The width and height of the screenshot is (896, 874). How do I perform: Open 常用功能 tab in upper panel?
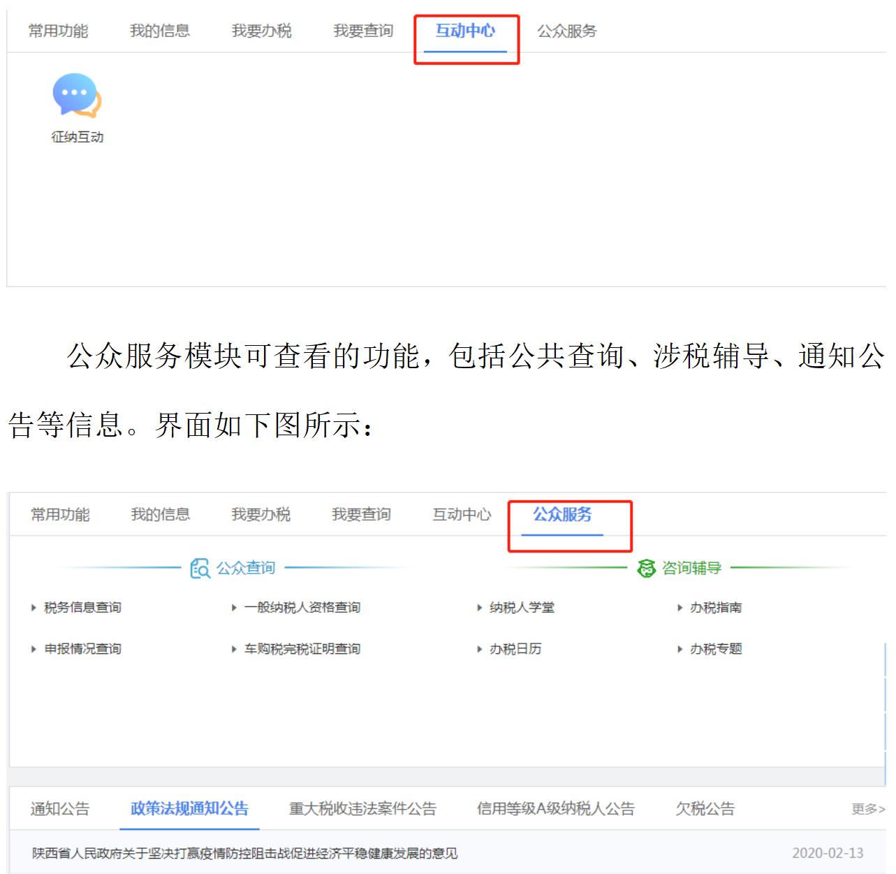pyautogui.click(x=58, y=31)
